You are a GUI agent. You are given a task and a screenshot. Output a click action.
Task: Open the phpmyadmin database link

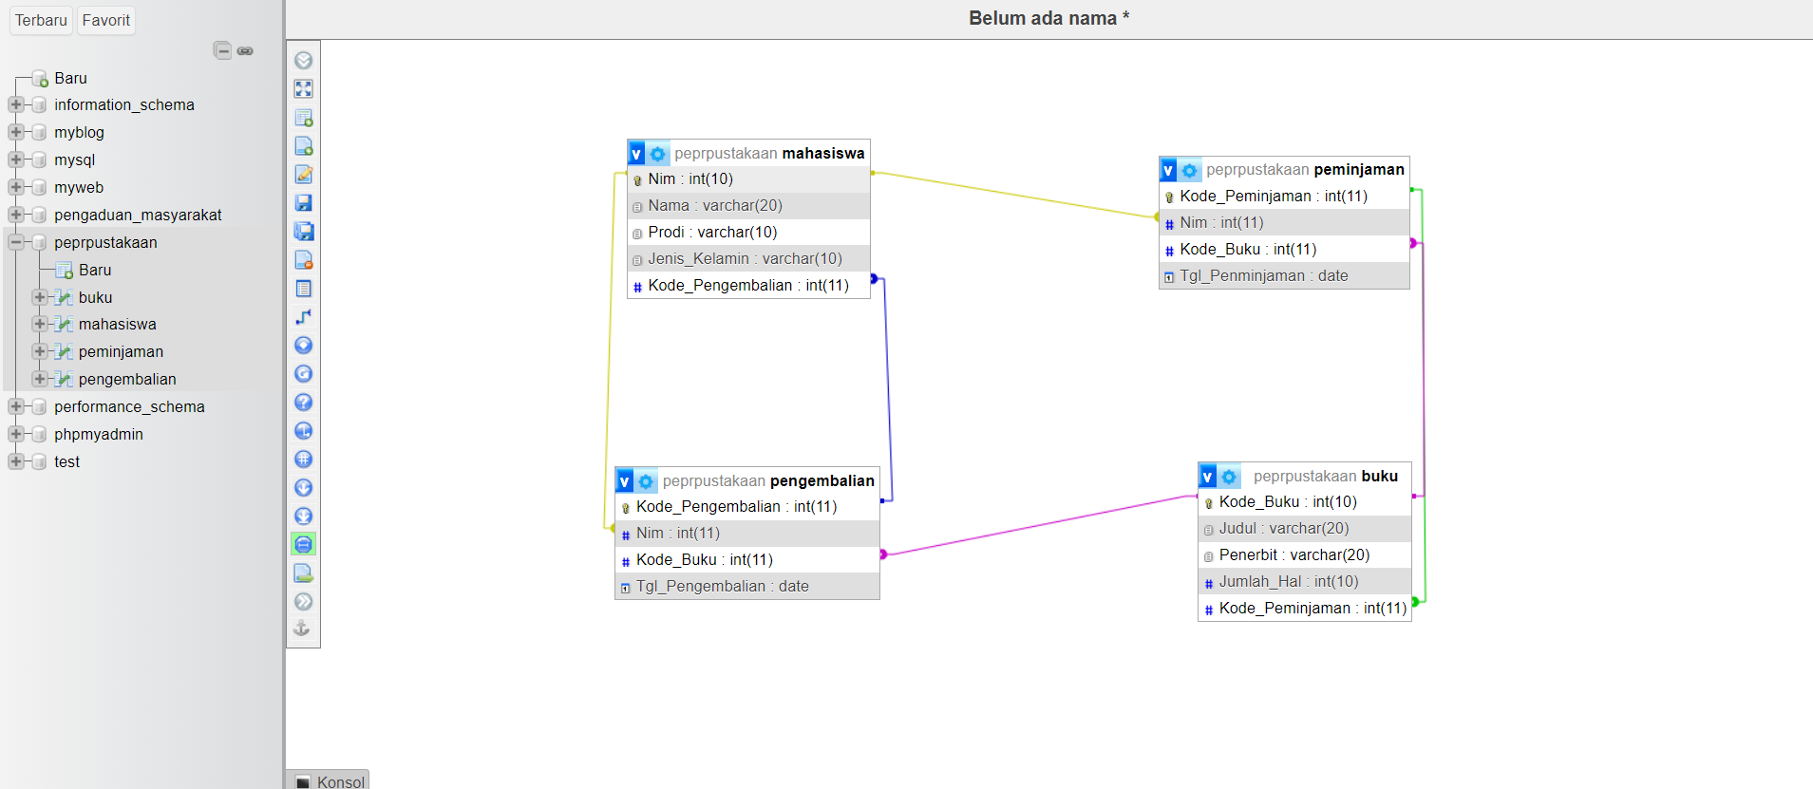[x=99, y=434]
